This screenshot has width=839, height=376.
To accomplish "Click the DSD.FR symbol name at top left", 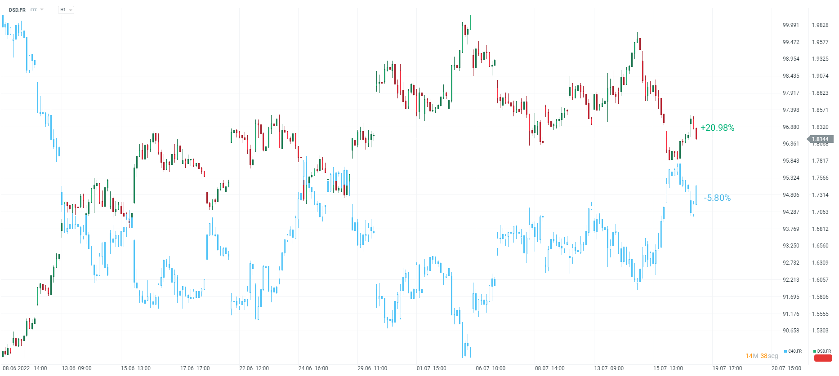I will pyautogui.click(x=17, y=10).
